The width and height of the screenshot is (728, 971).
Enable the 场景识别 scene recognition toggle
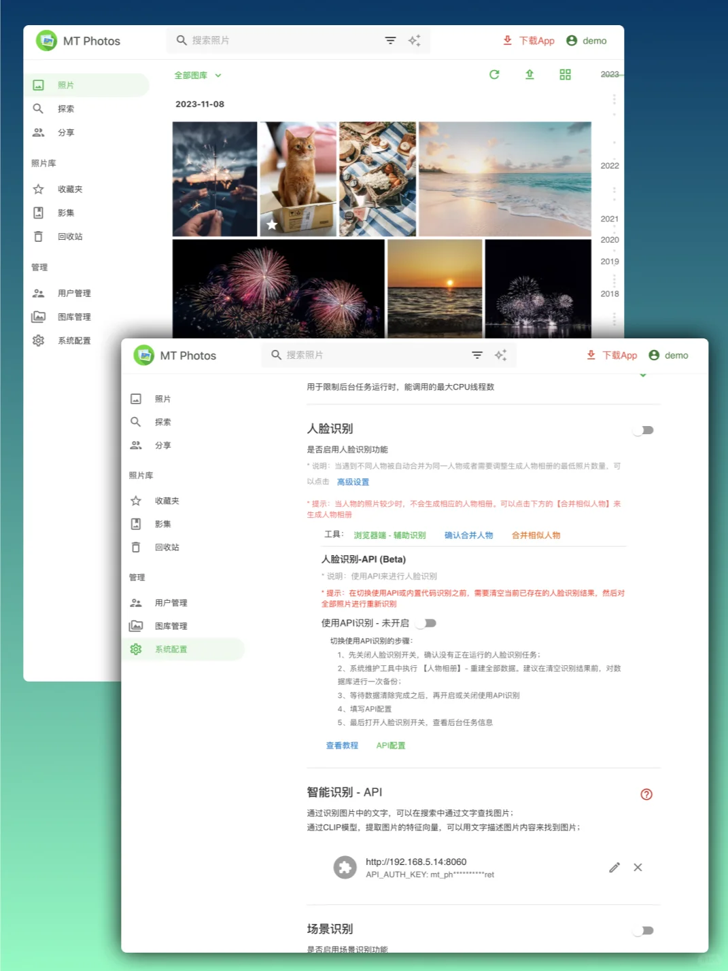[642, 930]
